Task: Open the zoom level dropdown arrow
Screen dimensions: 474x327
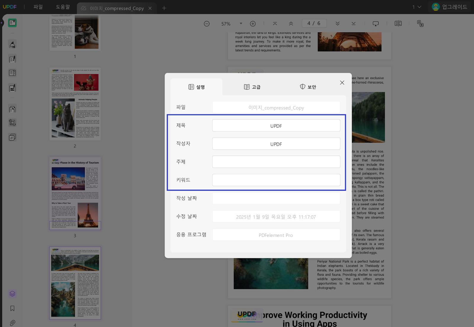Action: [x=241, y=24]
